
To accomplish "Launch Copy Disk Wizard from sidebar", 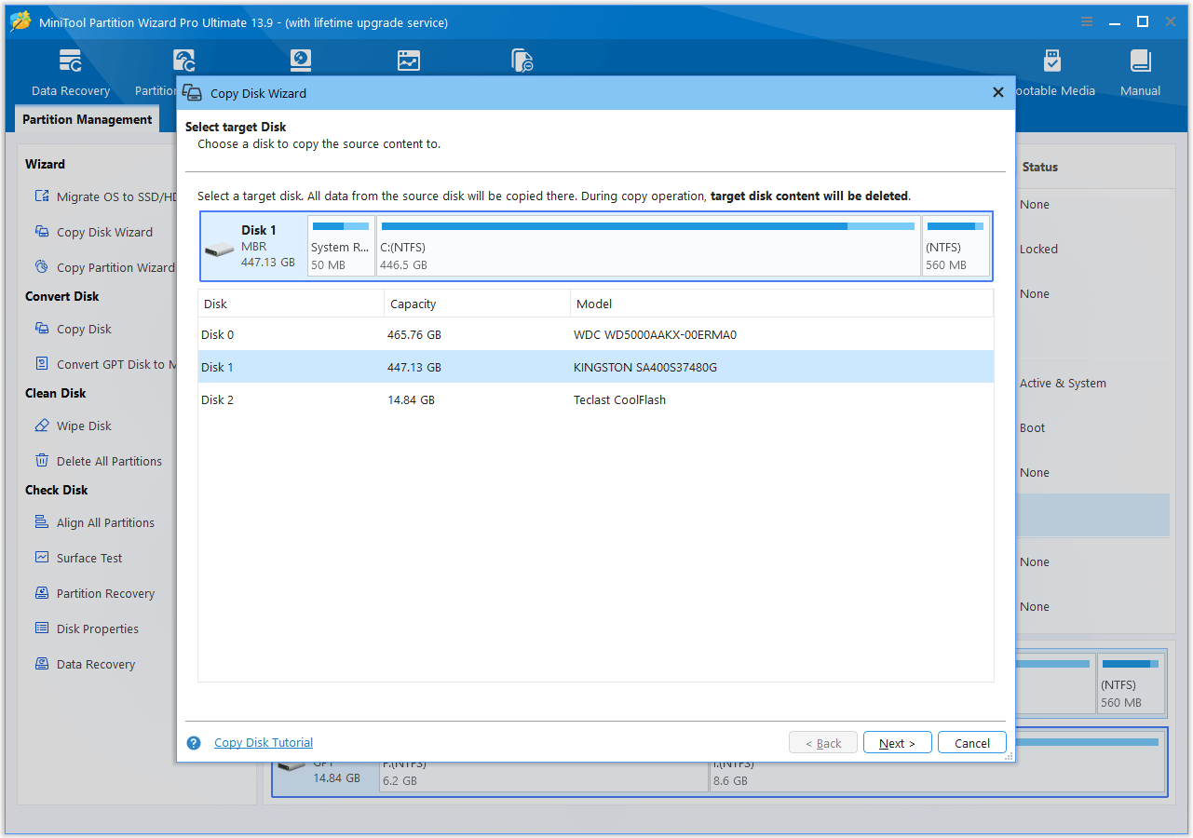I will click(x=93, y=232).
